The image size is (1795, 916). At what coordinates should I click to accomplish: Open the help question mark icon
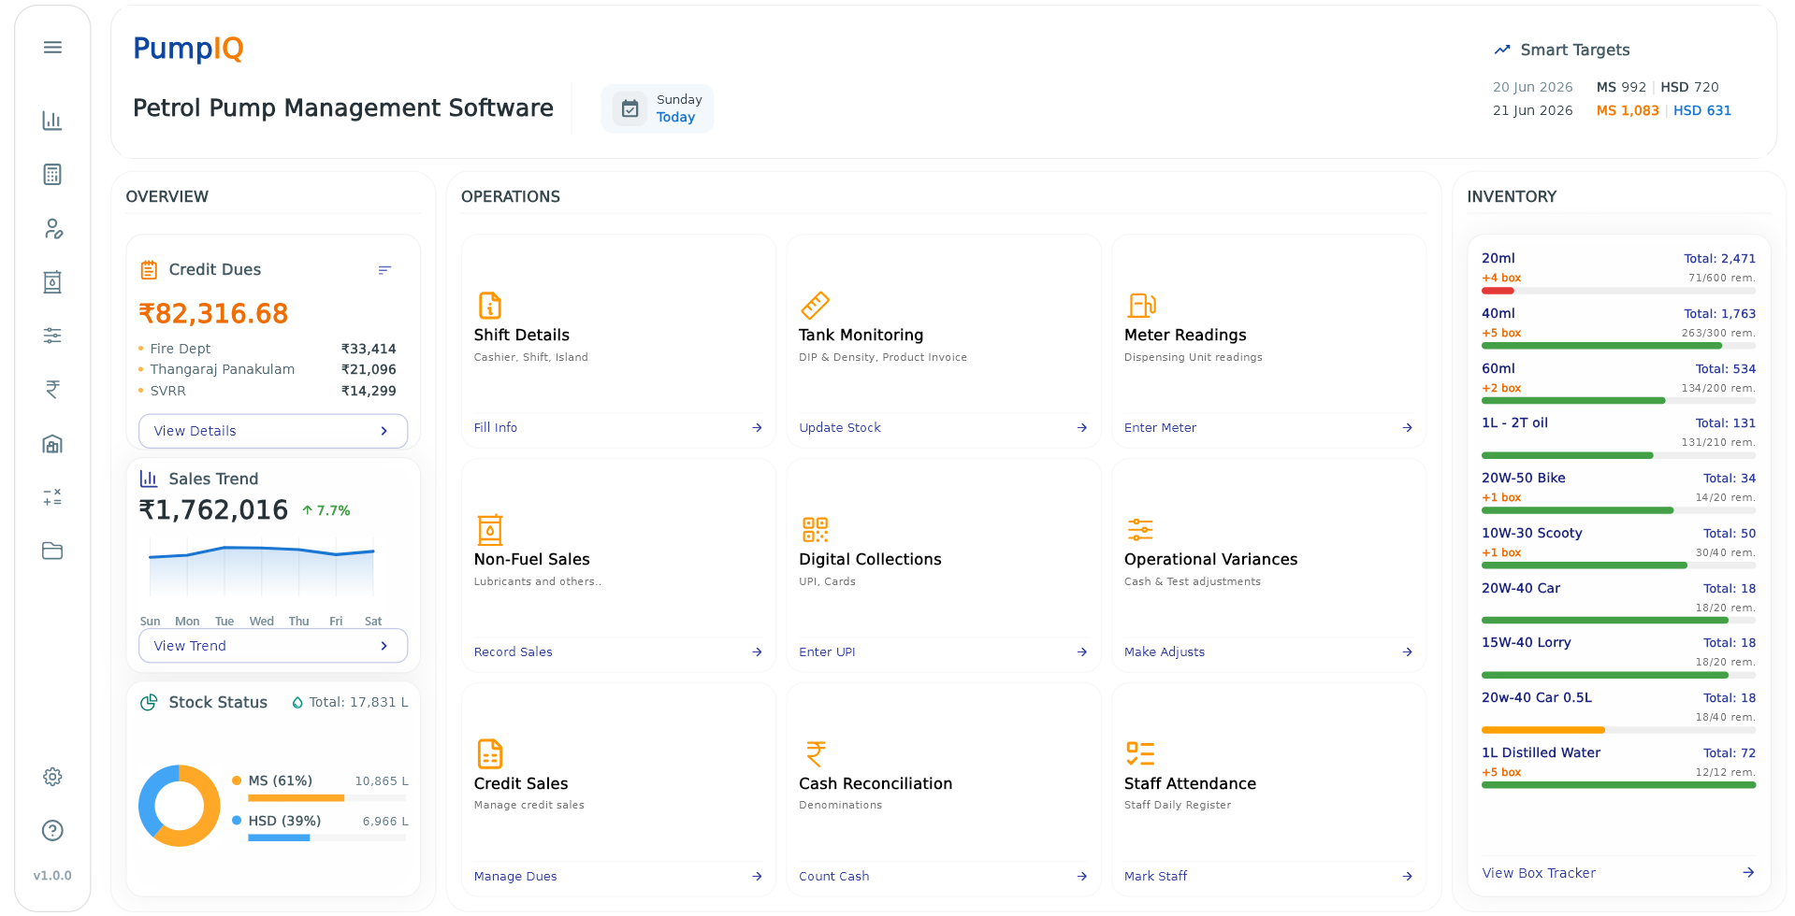52,831
